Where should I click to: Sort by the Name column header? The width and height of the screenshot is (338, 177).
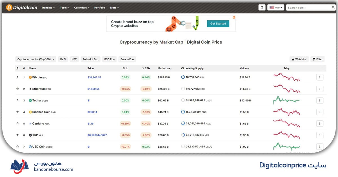(x=32, y=68)
